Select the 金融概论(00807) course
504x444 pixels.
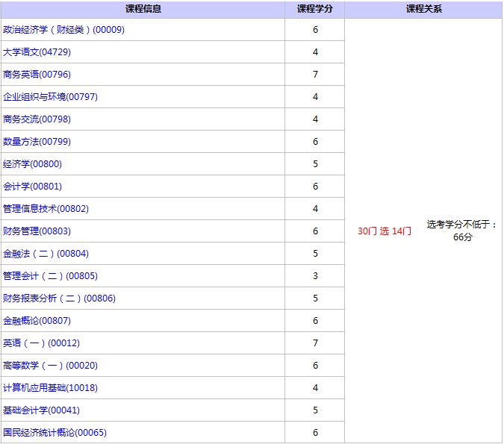click(37, 321)
